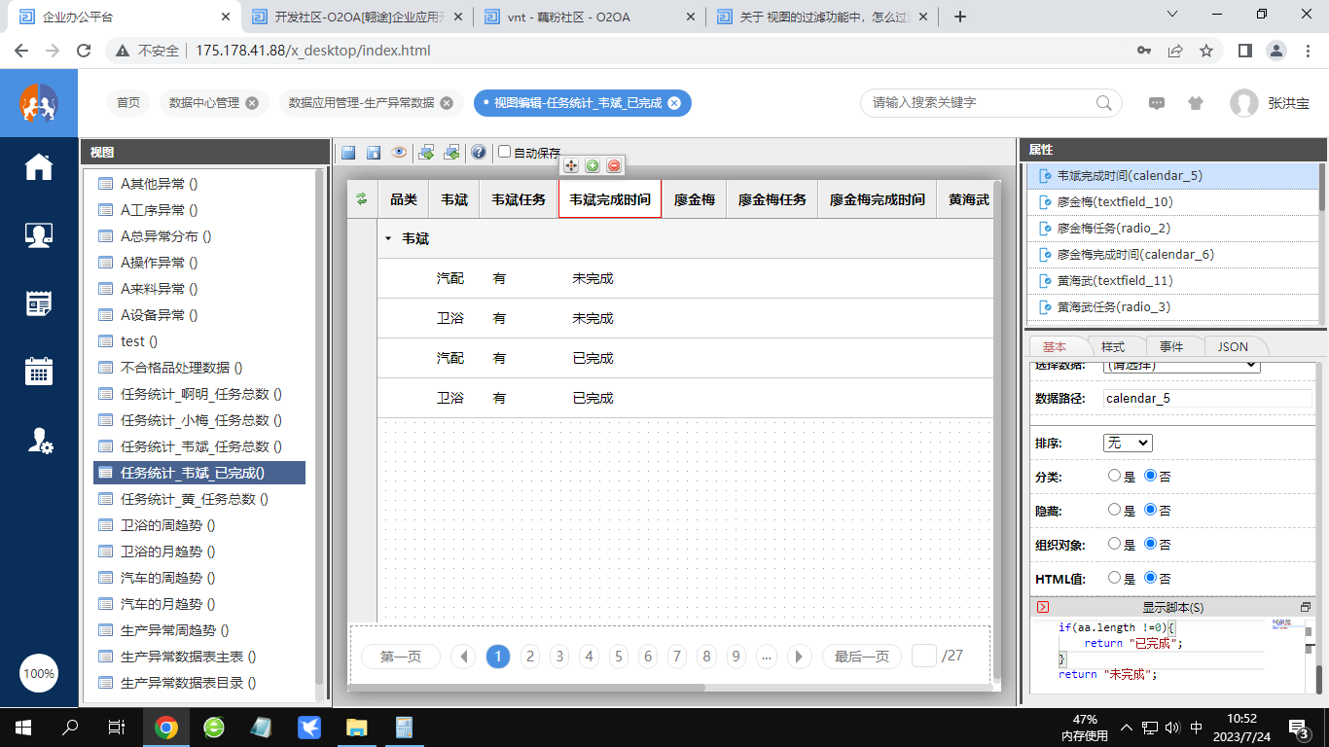This screenshot has width=1329, height=747.
Task: Enable the 自动保存 checkbox
Action: click(504, 152)
